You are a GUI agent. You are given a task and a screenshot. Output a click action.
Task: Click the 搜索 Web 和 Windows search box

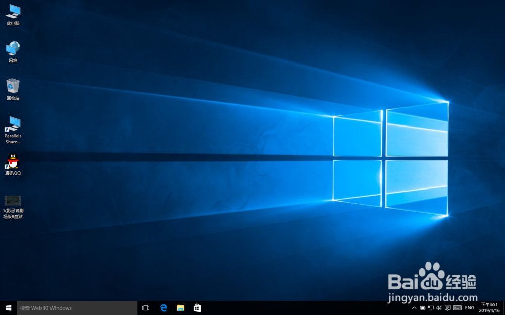click(77, 308)
